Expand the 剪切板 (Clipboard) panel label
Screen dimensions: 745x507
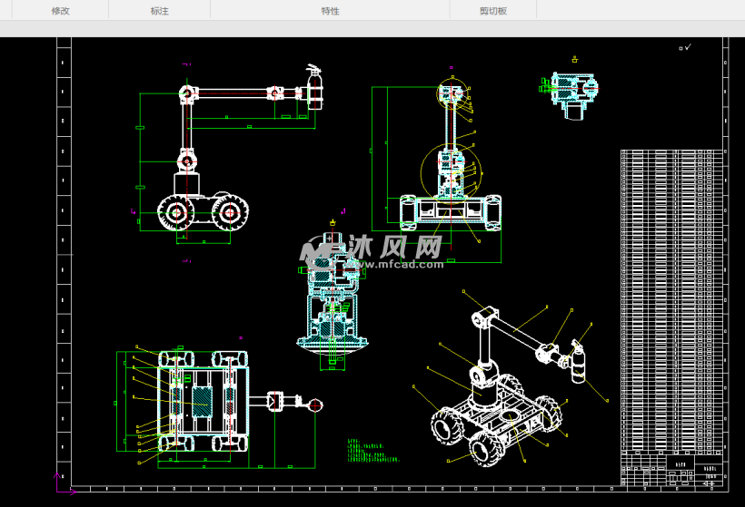(493, 11)
